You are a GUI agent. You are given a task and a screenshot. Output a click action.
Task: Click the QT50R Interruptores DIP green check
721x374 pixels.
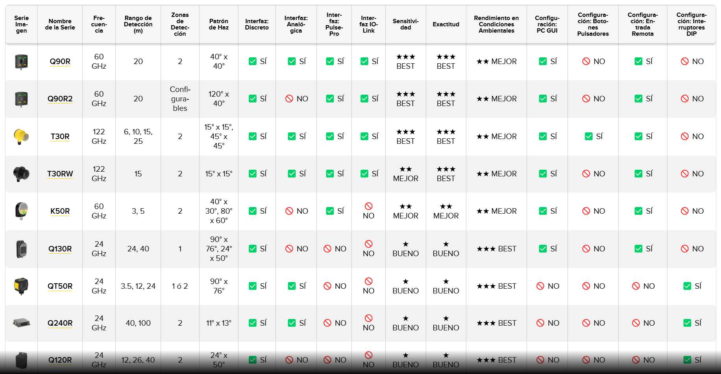coord(687,286)
